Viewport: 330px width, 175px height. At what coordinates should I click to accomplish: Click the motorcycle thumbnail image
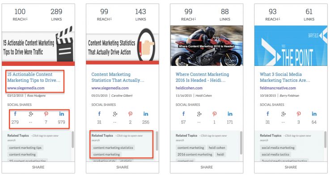click(x=207, y=46)
